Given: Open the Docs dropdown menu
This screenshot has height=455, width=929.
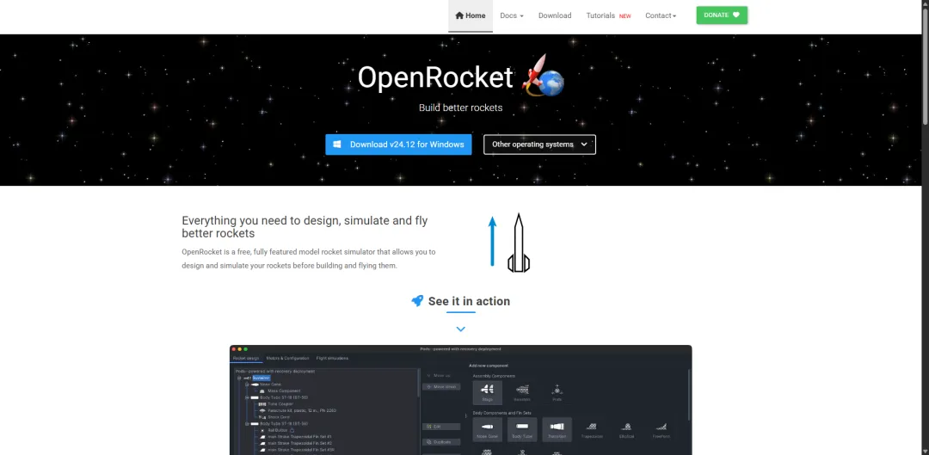Looking at the screenshot, I should pyautogui.click(x=512, y=15).
